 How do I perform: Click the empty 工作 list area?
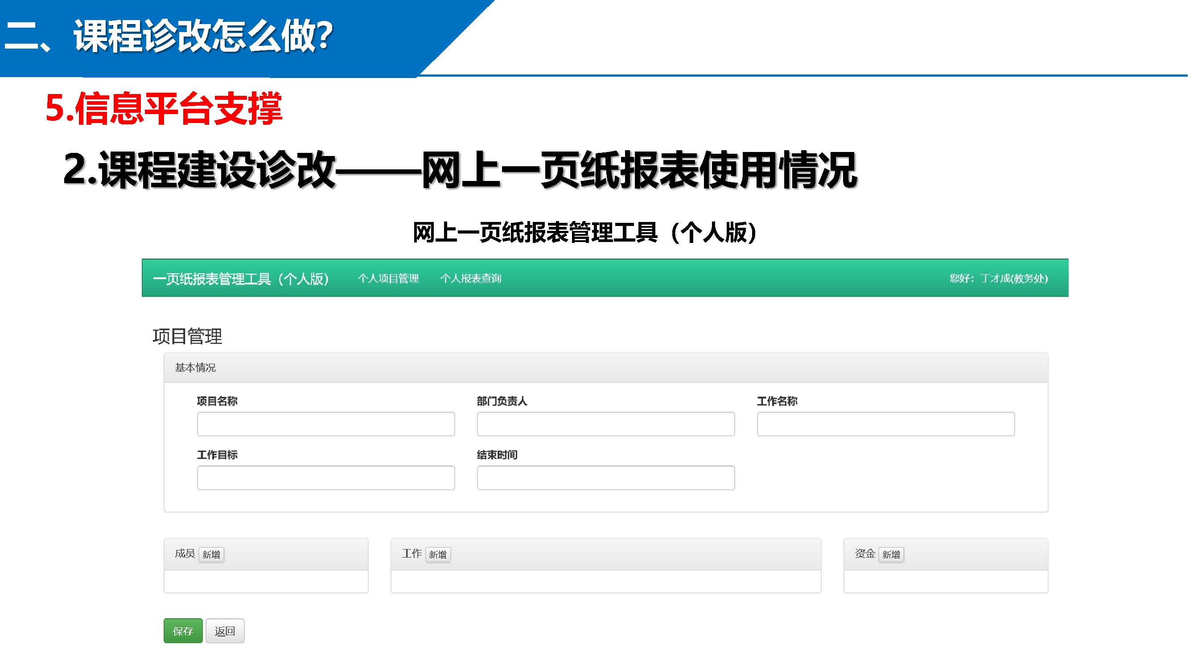click(x=606, y=582)
